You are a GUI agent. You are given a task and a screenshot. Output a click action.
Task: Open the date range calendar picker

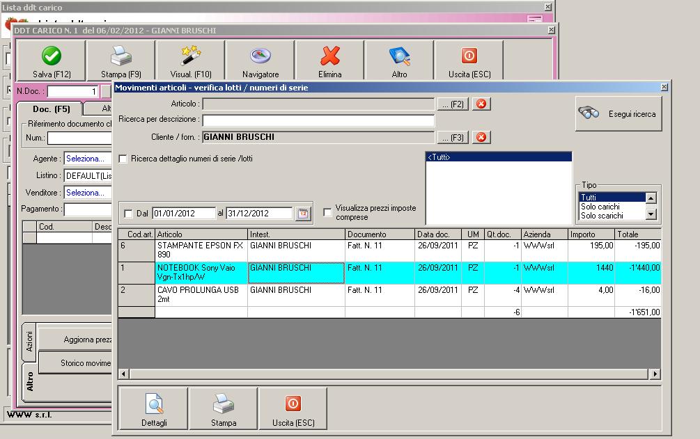point(303,214)
